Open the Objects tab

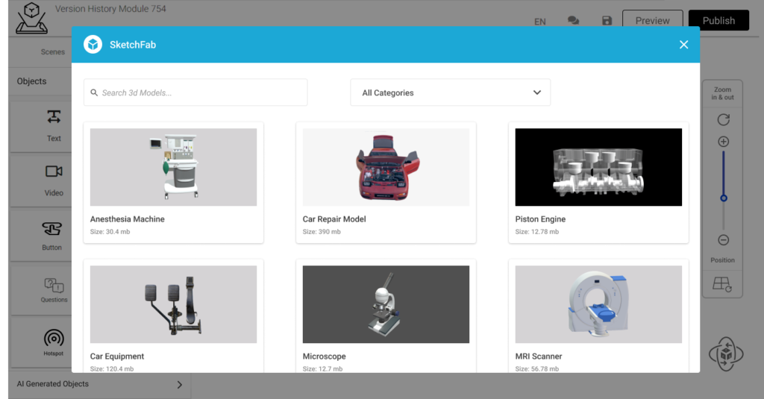(x=31, y=81)
